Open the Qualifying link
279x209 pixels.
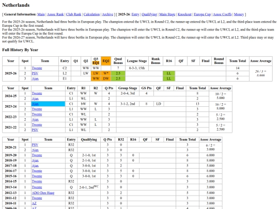[149, 14]
